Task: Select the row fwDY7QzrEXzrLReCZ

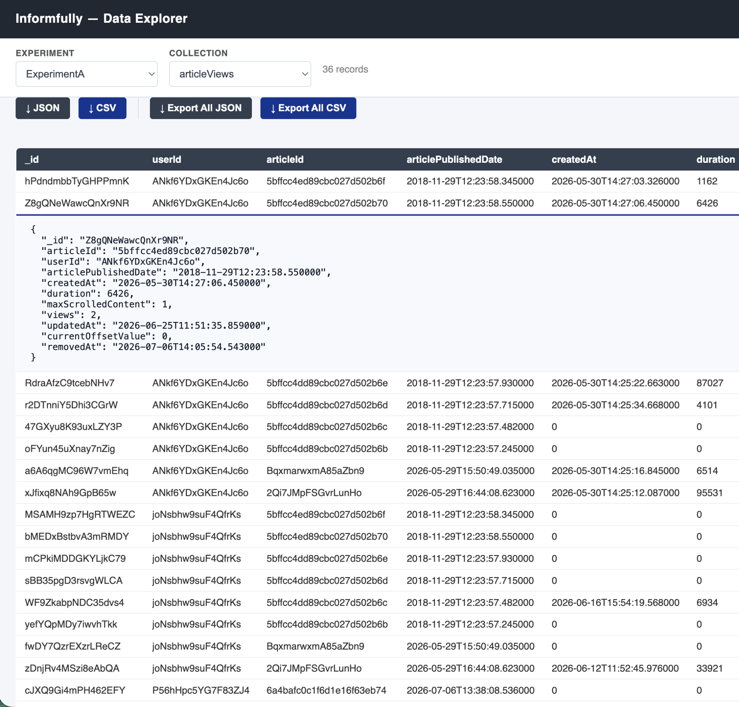Action: (377, 646)
